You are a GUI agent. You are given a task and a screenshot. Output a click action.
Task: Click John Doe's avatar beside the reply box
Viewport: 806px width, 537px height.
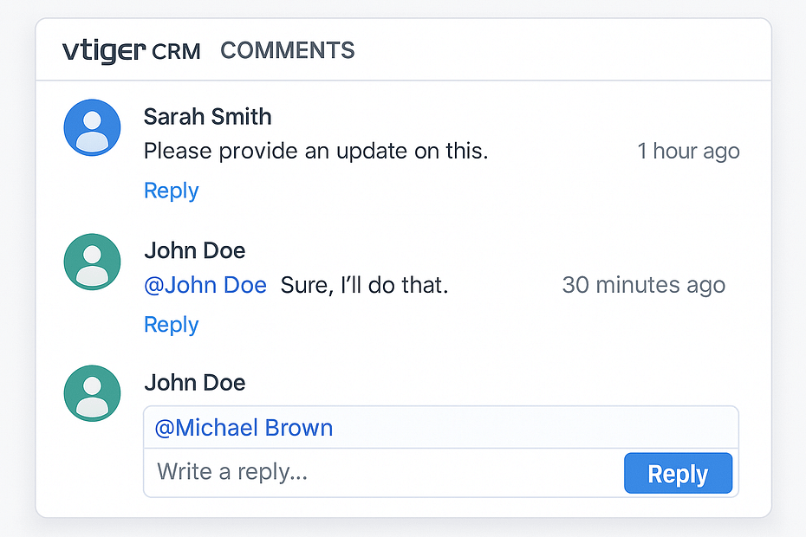[x=92, y=393]
